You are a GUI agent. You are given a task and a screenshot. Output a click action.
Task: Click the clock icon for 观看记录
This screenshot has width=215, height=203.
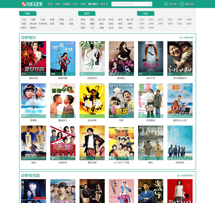[182, 4]
